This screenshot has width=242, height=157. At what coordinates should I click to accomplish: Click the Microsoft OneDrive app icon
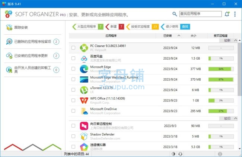pyautogui.click(x=84, y=111)
